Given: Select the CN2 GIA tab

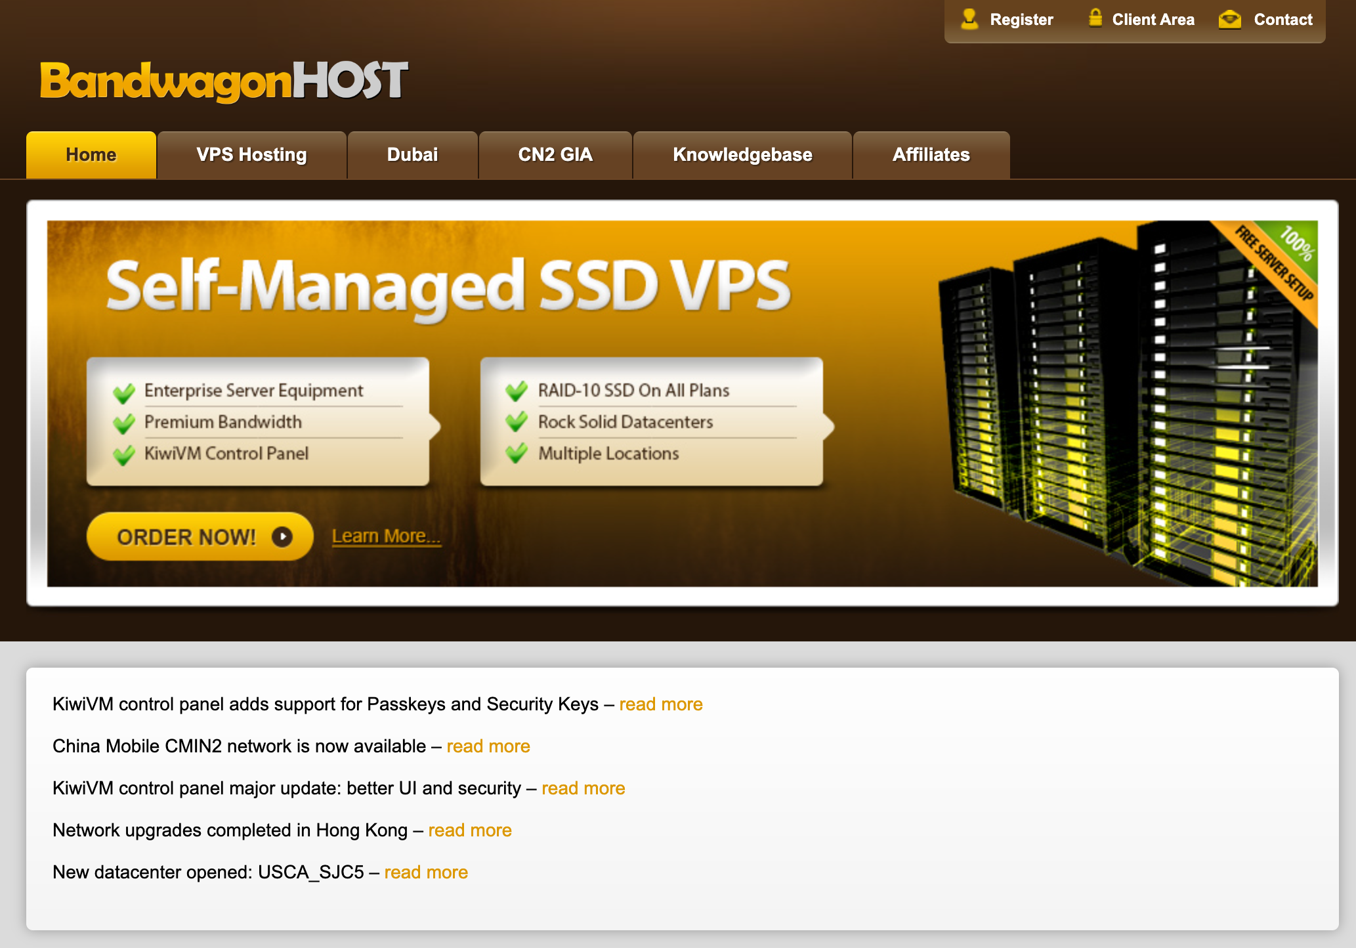Looking at the screenshot, I should (x=555, y=155).
